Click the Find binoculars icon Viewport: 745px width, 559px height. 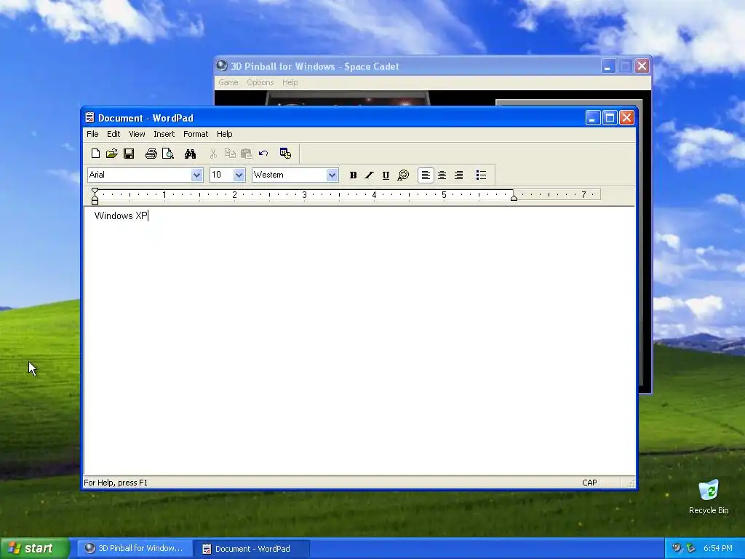(190, 154)
